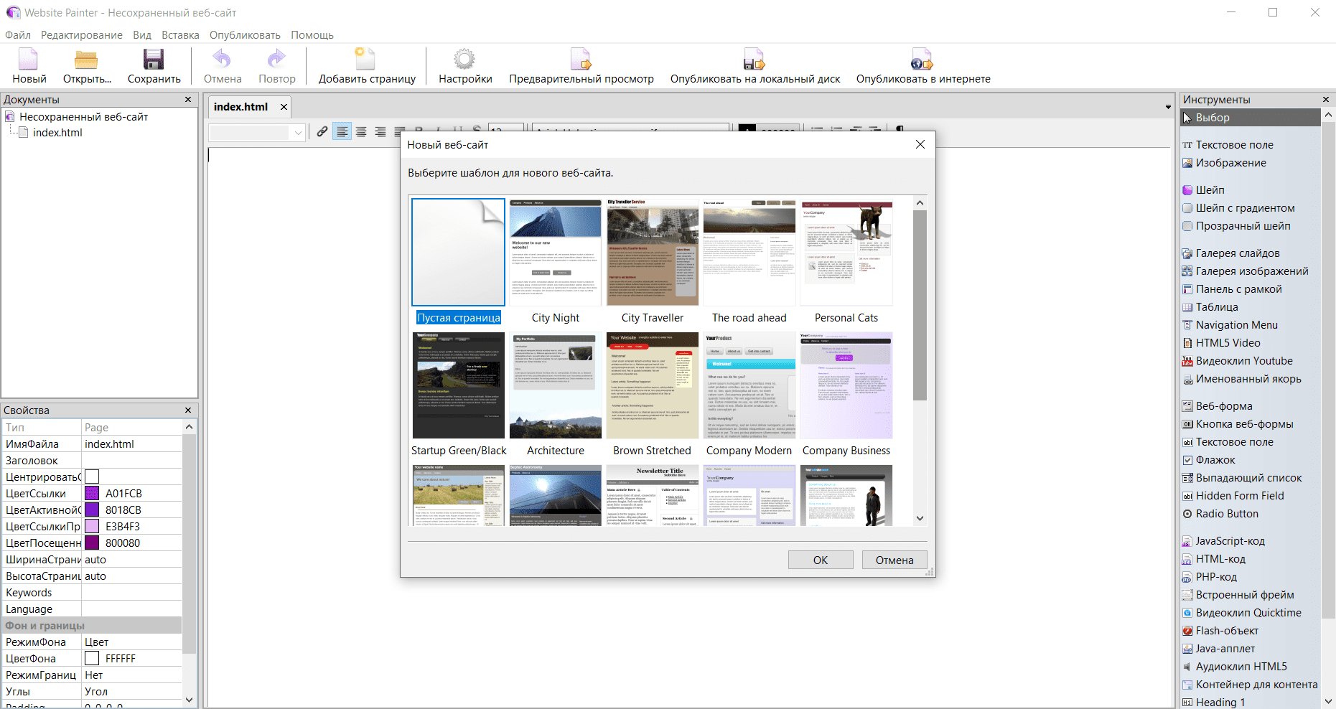Image resolution: width=1336 pixels, height=709 pixels.
Task: Click the New website toolbar icon
Action: pyautogui.click(x=29, y=60)
